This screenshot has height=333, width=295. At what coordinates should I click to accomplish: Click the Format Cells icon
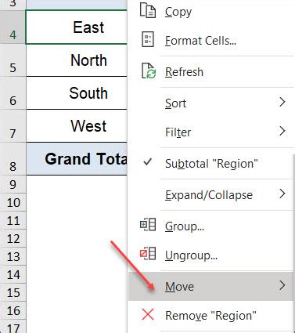tap(148, 39)
